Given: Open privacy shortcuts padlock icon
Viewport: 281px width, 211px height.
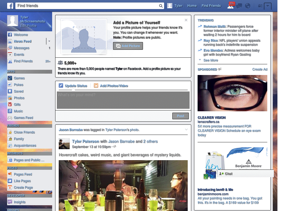Looking at the screenshot, I should (x=260, y=5).
